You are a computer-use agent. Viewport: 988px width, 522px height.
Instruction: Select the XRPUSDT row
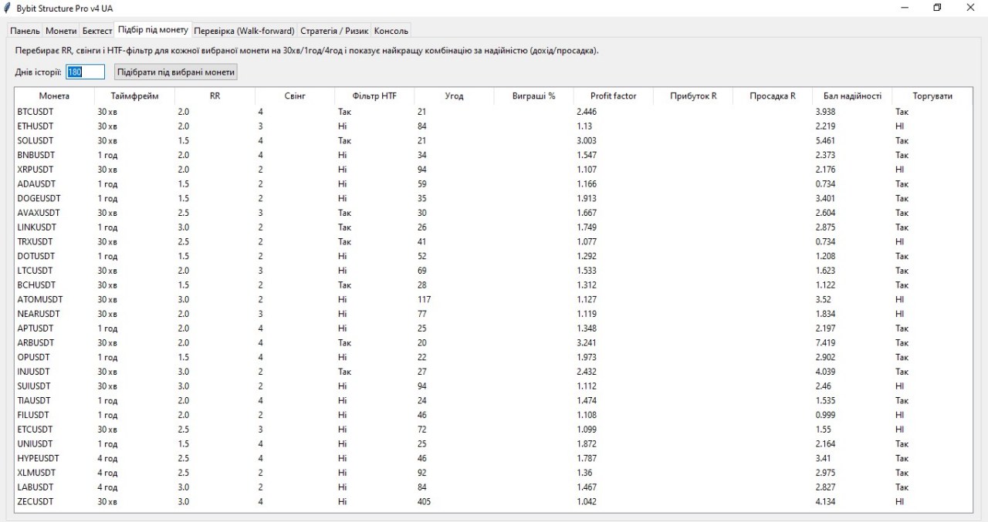tap(493, 170)
